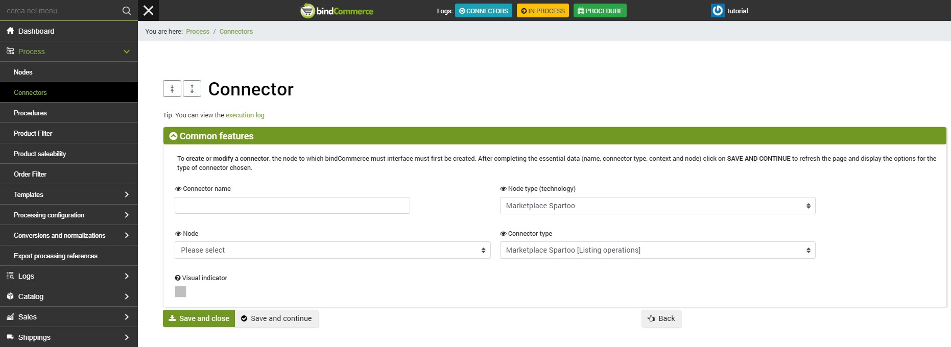Click the Process menu icon
The width and height of the screenshot is (951, 347).
(10, 51)
